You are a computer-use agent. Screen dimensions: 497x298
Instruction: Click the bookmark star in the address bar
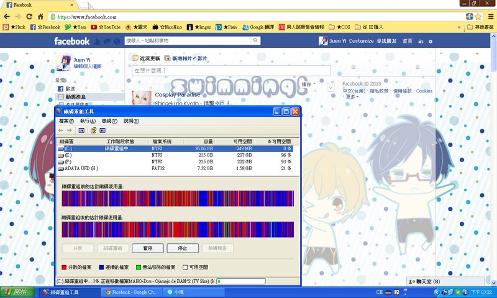click(478, 17)
